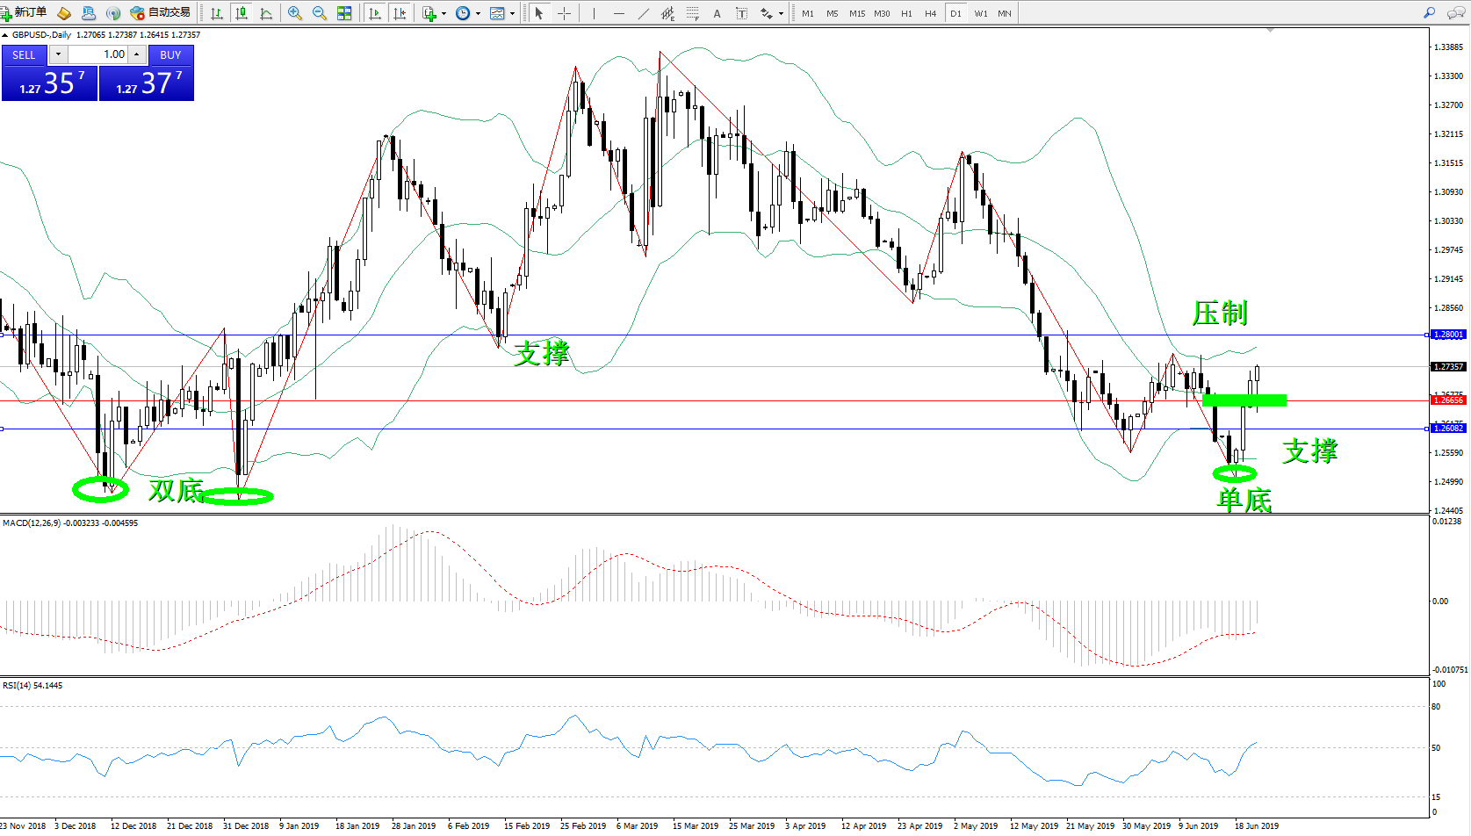The height and width of the screenshot is (836, 1471).
Task: Select the Crosshair tool
Action: click(564, 13)
